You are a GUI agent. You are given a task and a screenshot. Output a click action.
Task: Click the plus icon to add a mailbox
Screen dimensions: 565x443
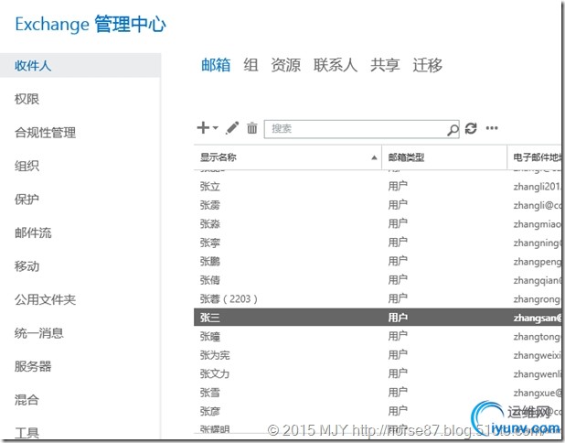203,128
